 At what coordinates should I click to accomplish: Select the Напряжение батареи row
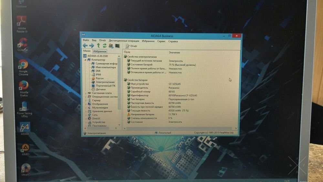(x=152, y=114)
